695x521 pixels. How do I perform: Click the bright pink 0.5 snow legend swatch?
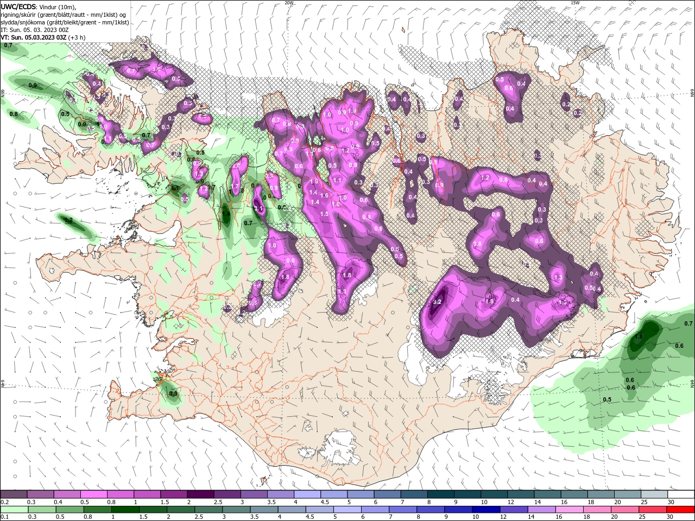pyautogui.click(x=93, y=494)
